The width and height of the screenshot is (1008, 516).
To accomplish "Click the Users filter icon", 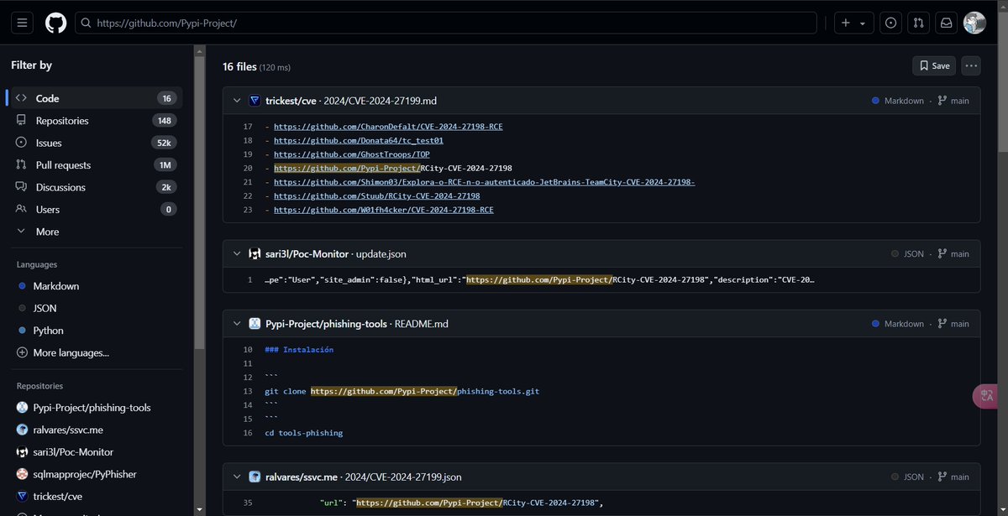I will 21,209.
